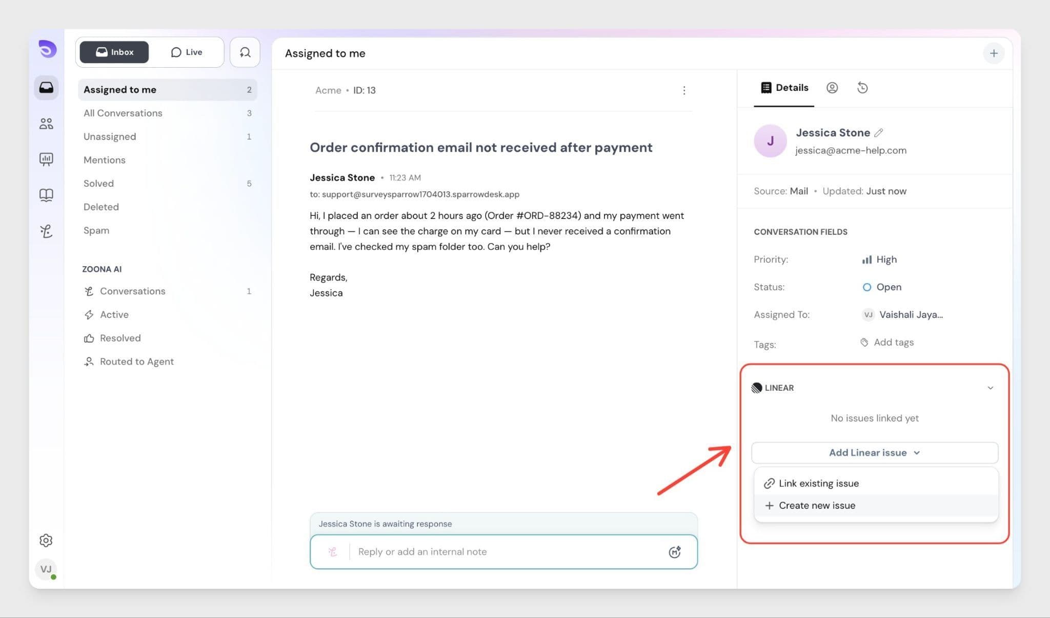
Task: Click the settings gear icon
Action: click(46, 540)
